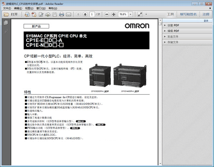This screenshot has width=214, height=167.
Task: Open the toolbar customize small arrow
Action: pyautogui.click(x=146, y=14)
